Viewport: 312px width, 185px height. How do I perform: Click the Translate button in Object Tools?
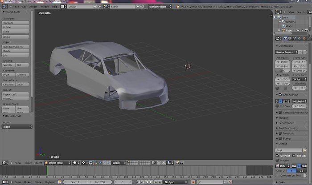[16, 23]
